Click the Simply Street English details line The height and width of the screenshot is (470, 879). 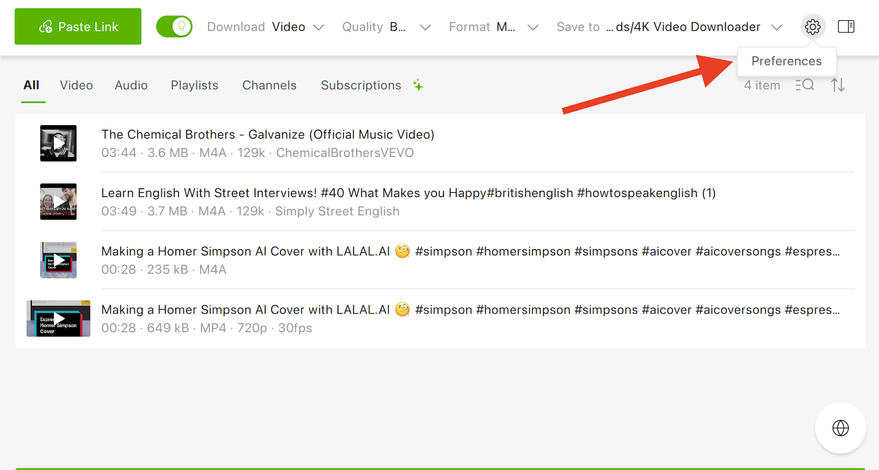point(250,211)
